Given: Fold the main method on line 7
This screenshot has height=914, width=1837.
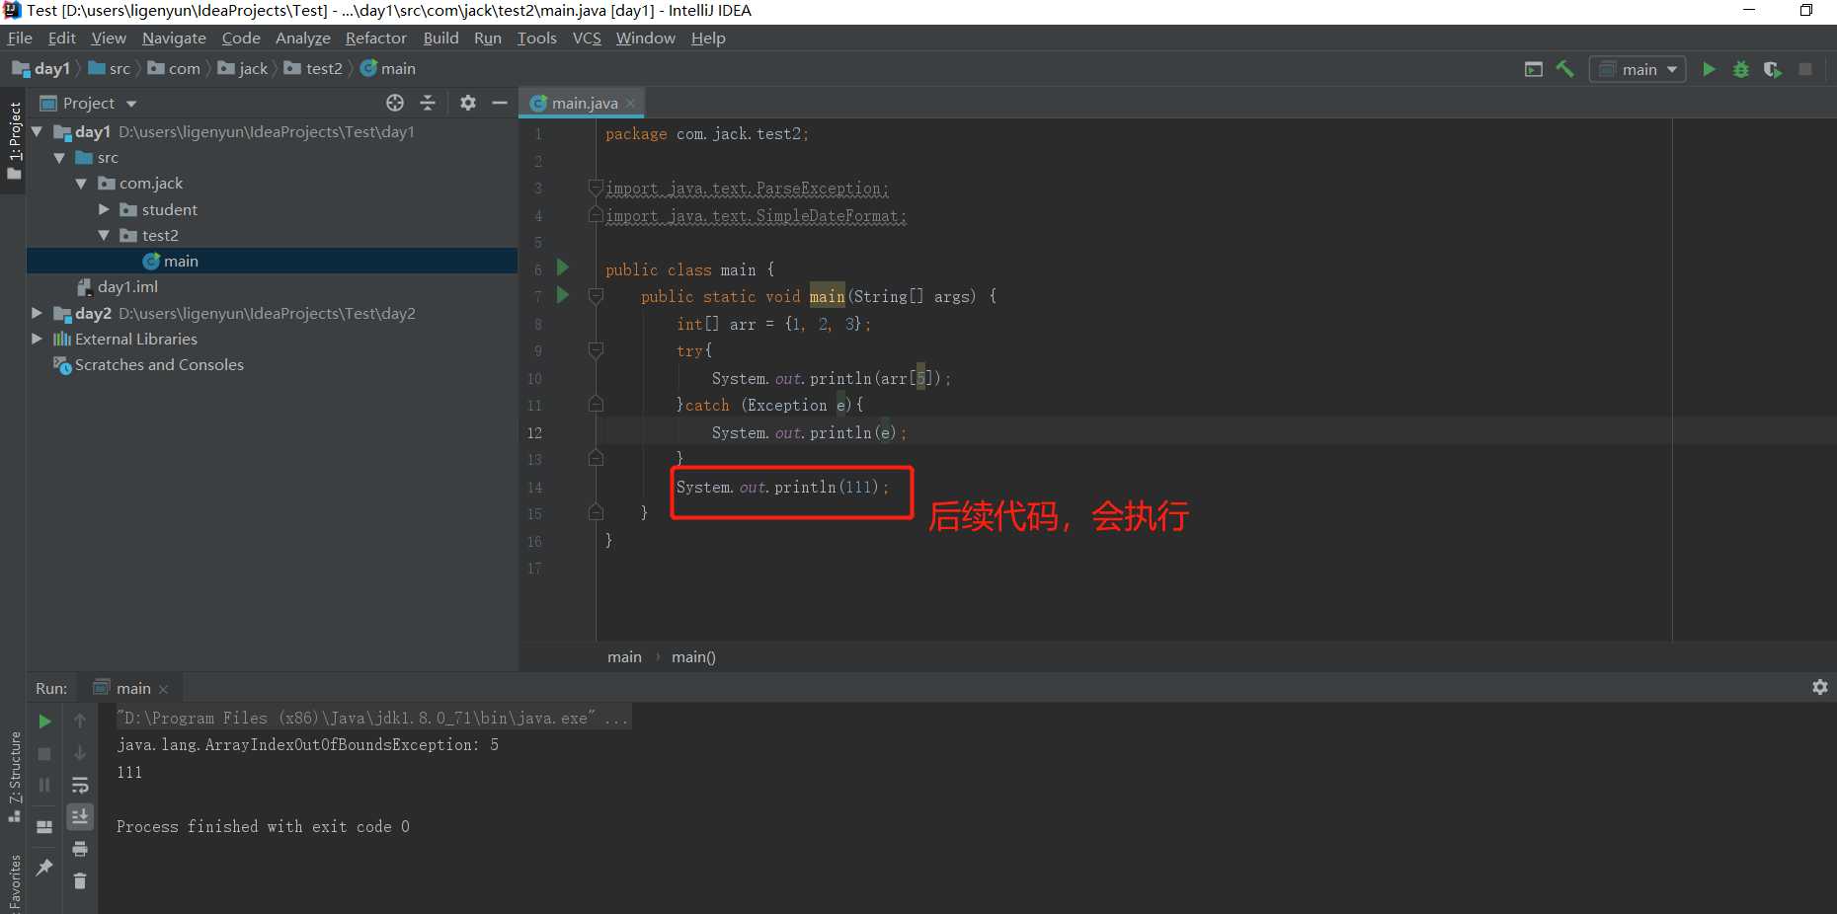Looking at the screenshot, I should [596, 295].
